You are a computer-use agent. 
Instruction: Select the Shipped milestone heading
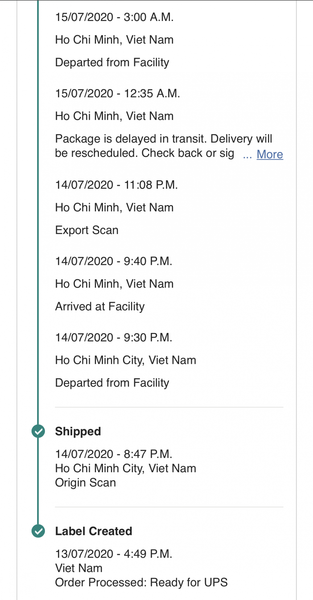pyautogui.click(x=78, y=431)
